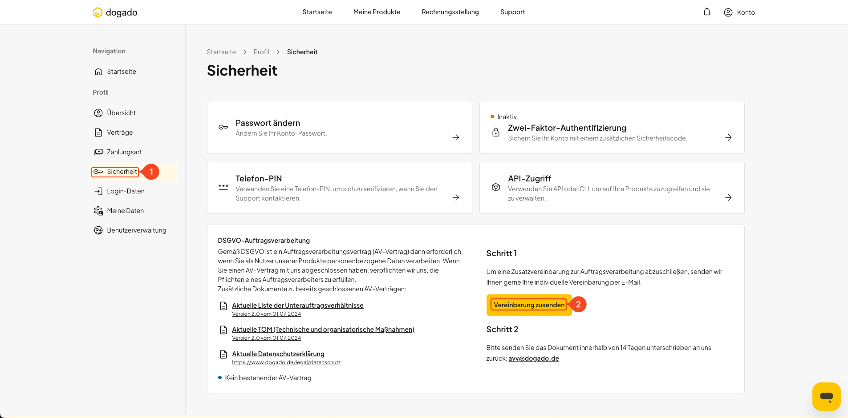Click the Datenschutzerklärung document icon
Viewport: 848px width, 418px height.
pyautogui.click(x=223, y=354)
